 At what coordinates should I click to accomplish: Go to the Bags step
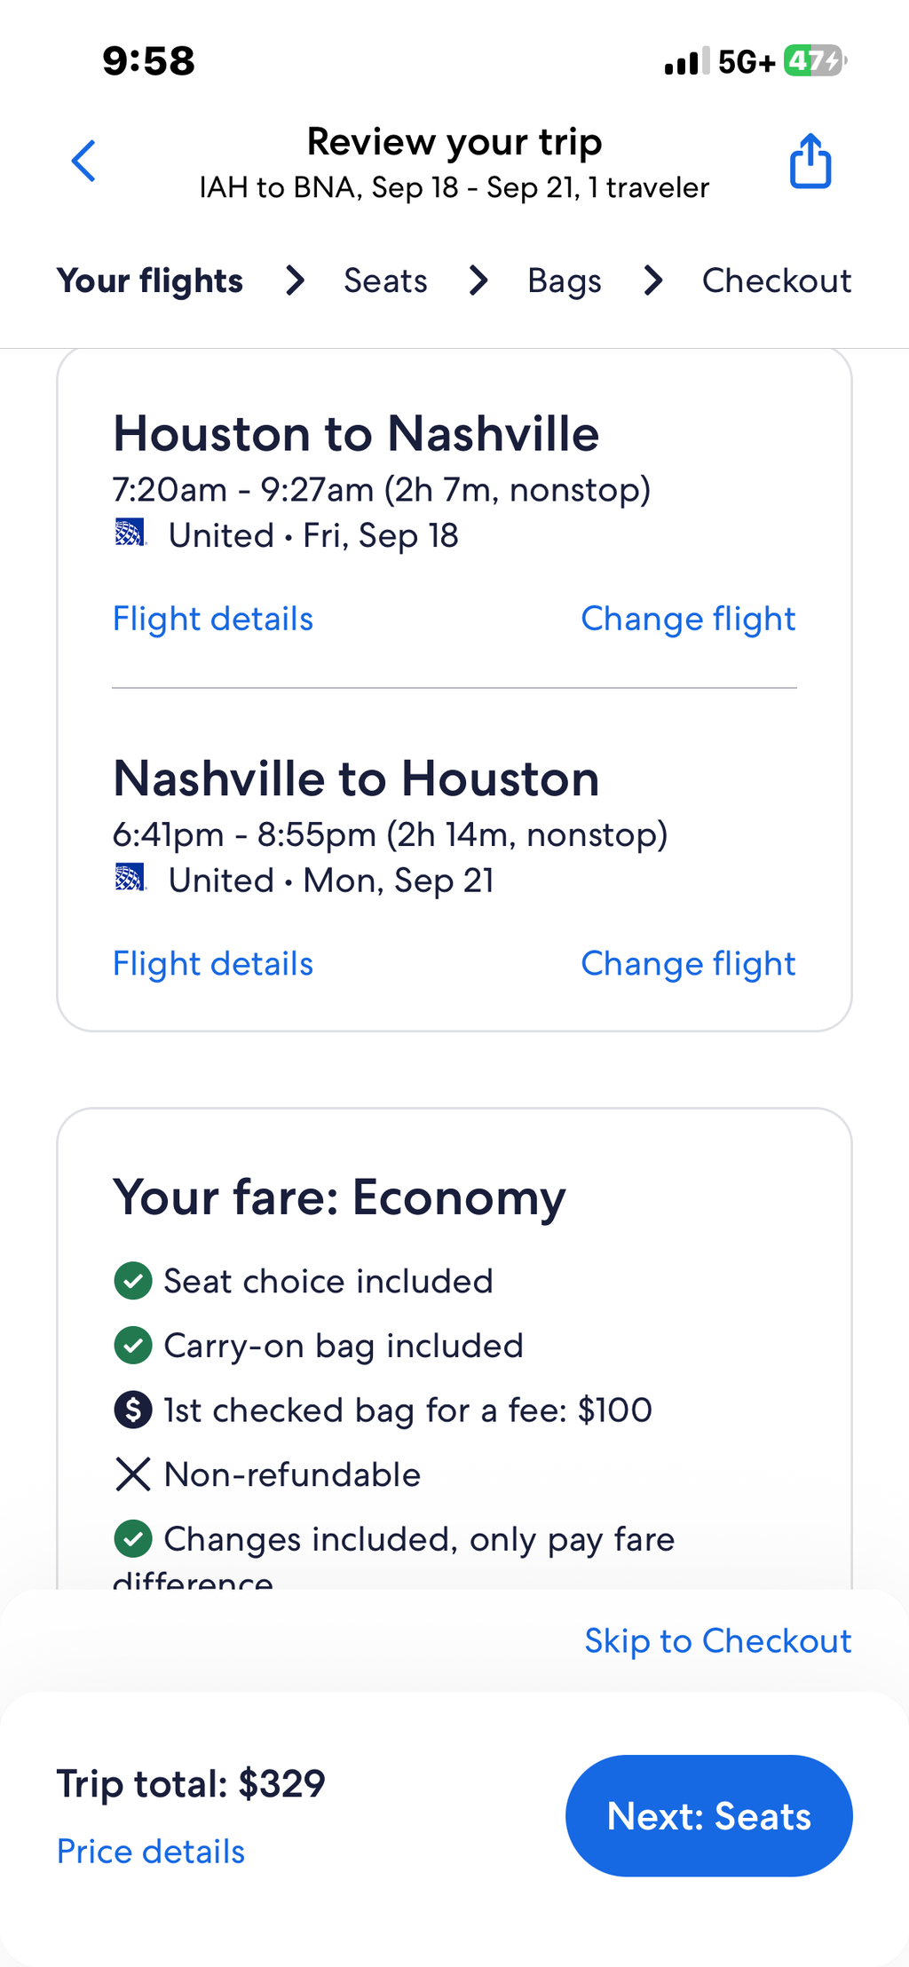[x=565, y=281]
